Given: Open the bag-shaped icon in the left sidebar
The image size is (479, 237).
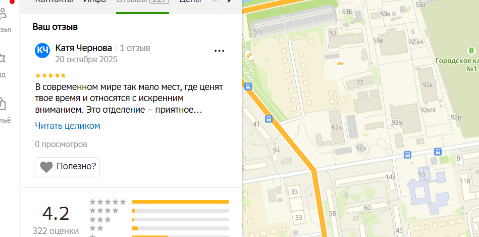Looking at the screenshot, I should click(3, 104).
